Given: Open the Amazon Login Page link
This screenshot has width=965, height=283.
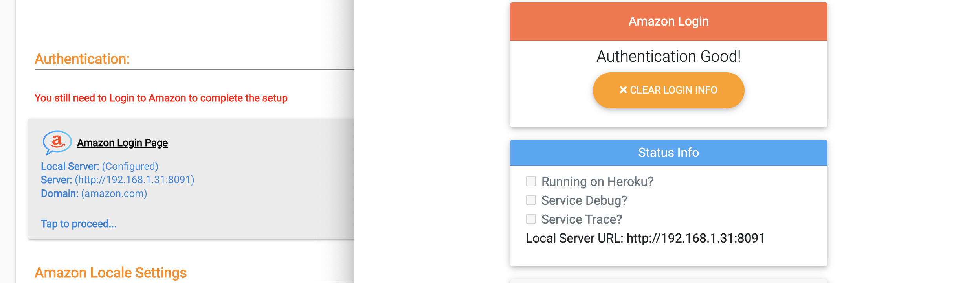Looking at the screenshot, I should click(122, 143).
